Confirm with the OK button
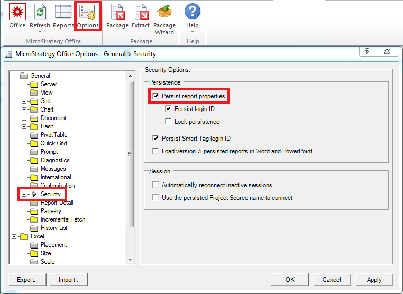Screen dimensions: 403x294 [x=290, y=280]
